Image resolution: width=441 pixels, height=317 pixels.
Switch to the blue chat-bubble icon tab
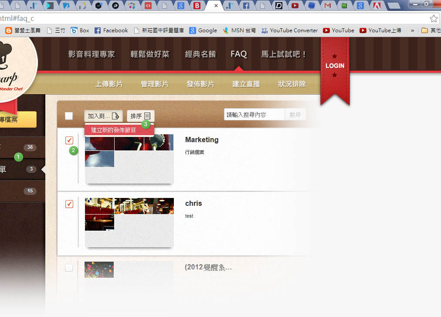click(311, 6)
